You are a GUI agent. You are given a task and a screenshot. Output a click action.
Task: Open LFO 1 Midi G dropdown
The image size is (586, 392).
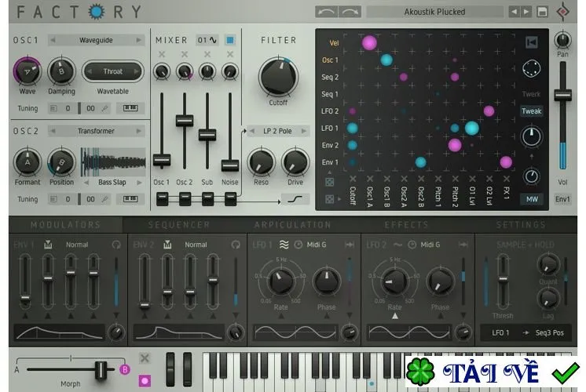coord(316,245)
